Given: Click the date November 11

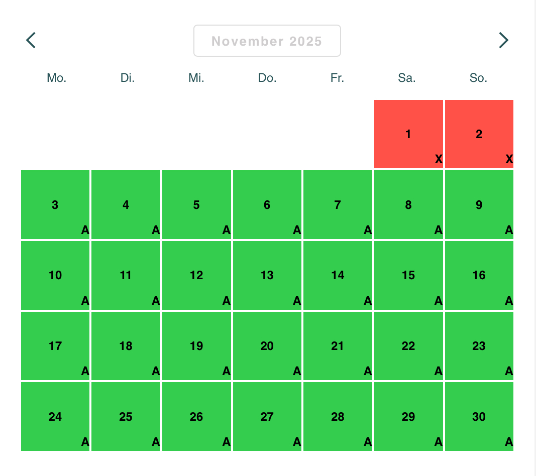Looking at the screenshot, I should tap(126, 275).
